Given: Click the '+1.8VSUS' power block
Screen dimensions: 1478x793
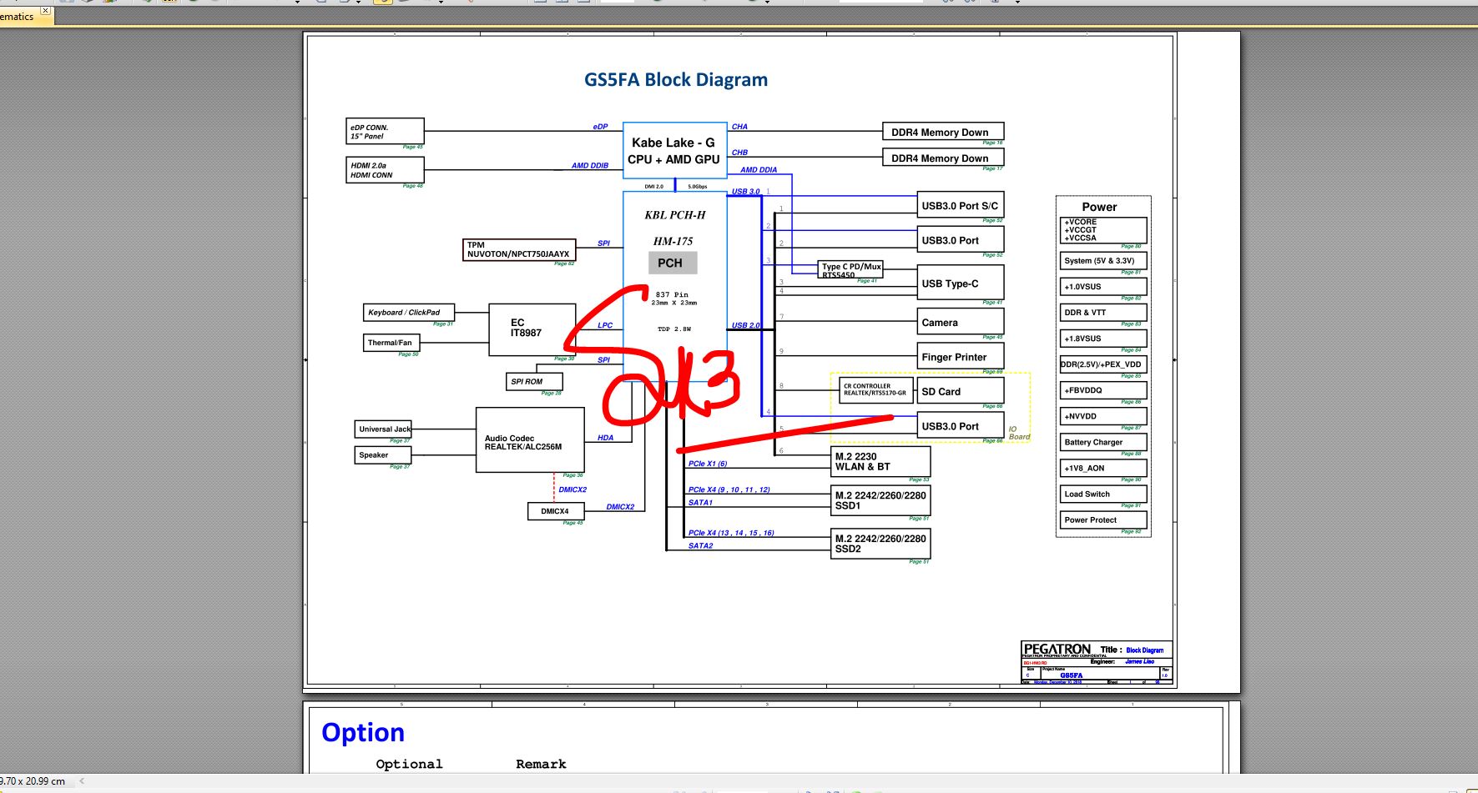Looking at the screenshot, I should (x=1103, y=339).
